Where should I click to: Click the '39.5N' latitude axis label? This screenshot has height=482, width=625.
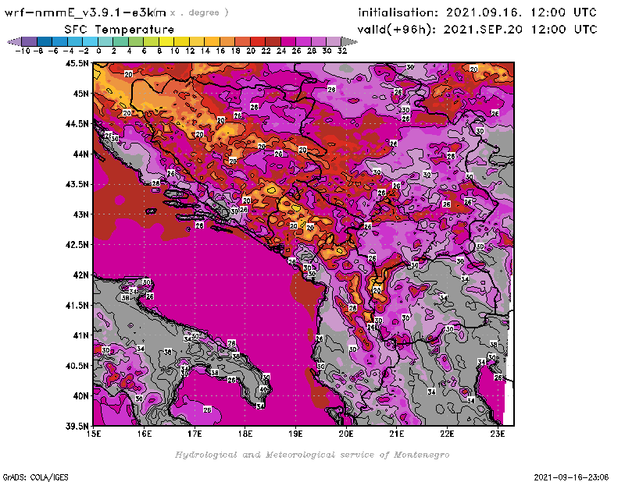77,426
